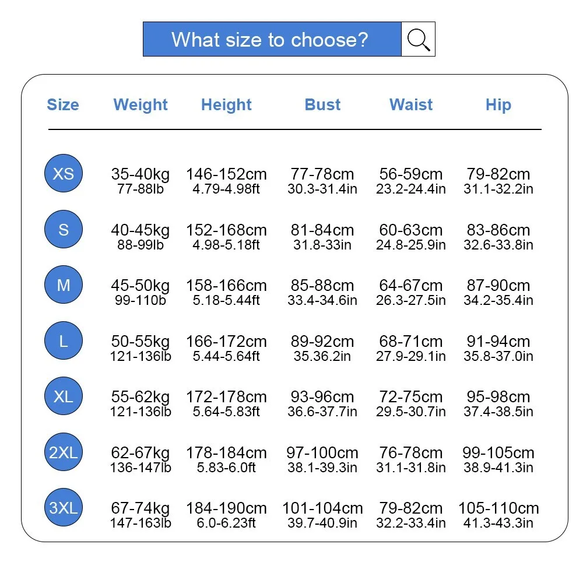Image resolution: width=583 pixels, height=583 pixels.
Task: Select the 76-78cm waist cell
Action: pyautogui.click(x=411, y=452)
